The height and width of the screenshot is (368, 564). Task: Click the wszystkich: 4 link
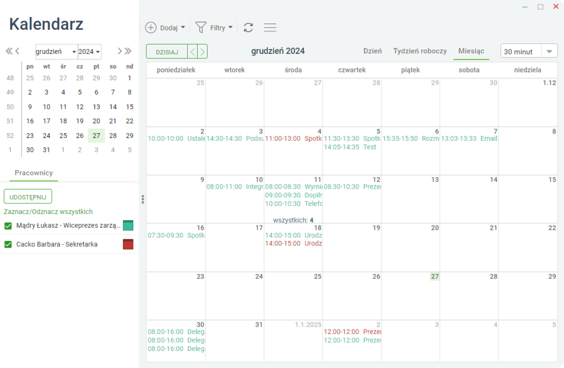293,220
